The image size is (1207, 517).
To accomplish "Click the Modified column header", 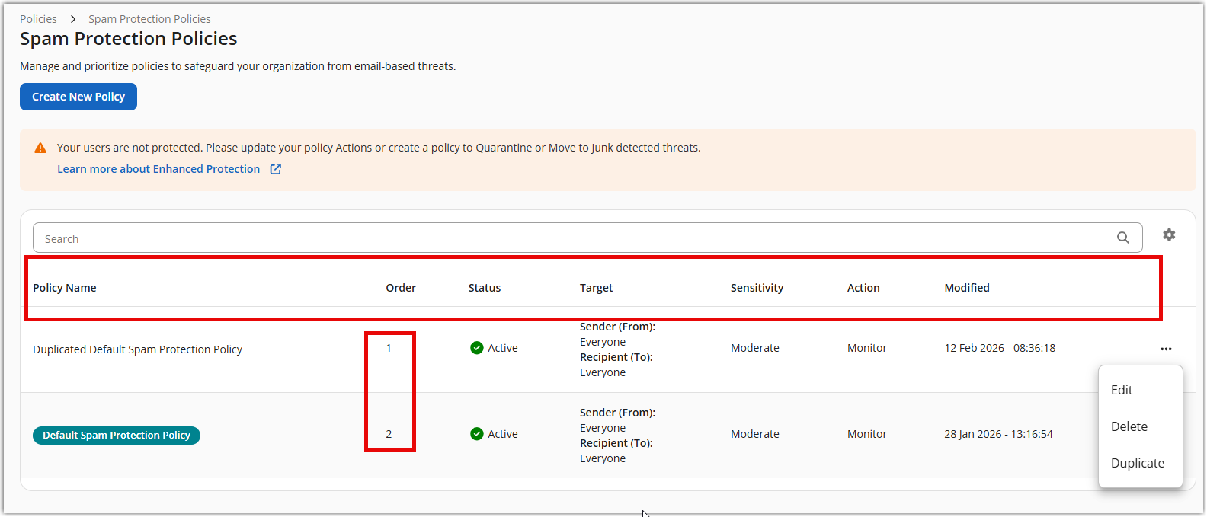I will (967, 288).
